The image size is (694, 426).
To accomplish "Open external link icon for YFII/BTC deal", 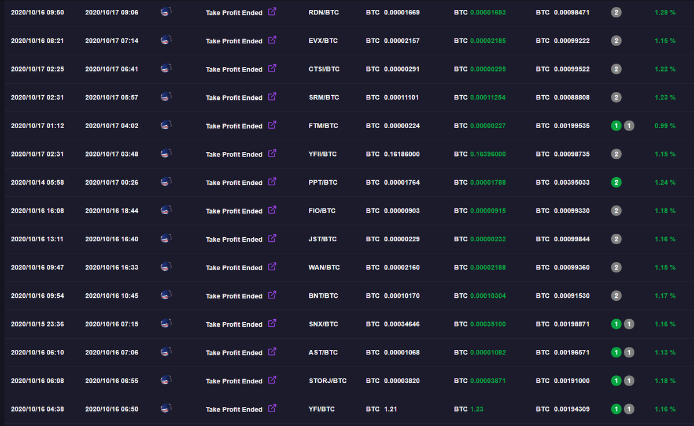I will point(272,153).
